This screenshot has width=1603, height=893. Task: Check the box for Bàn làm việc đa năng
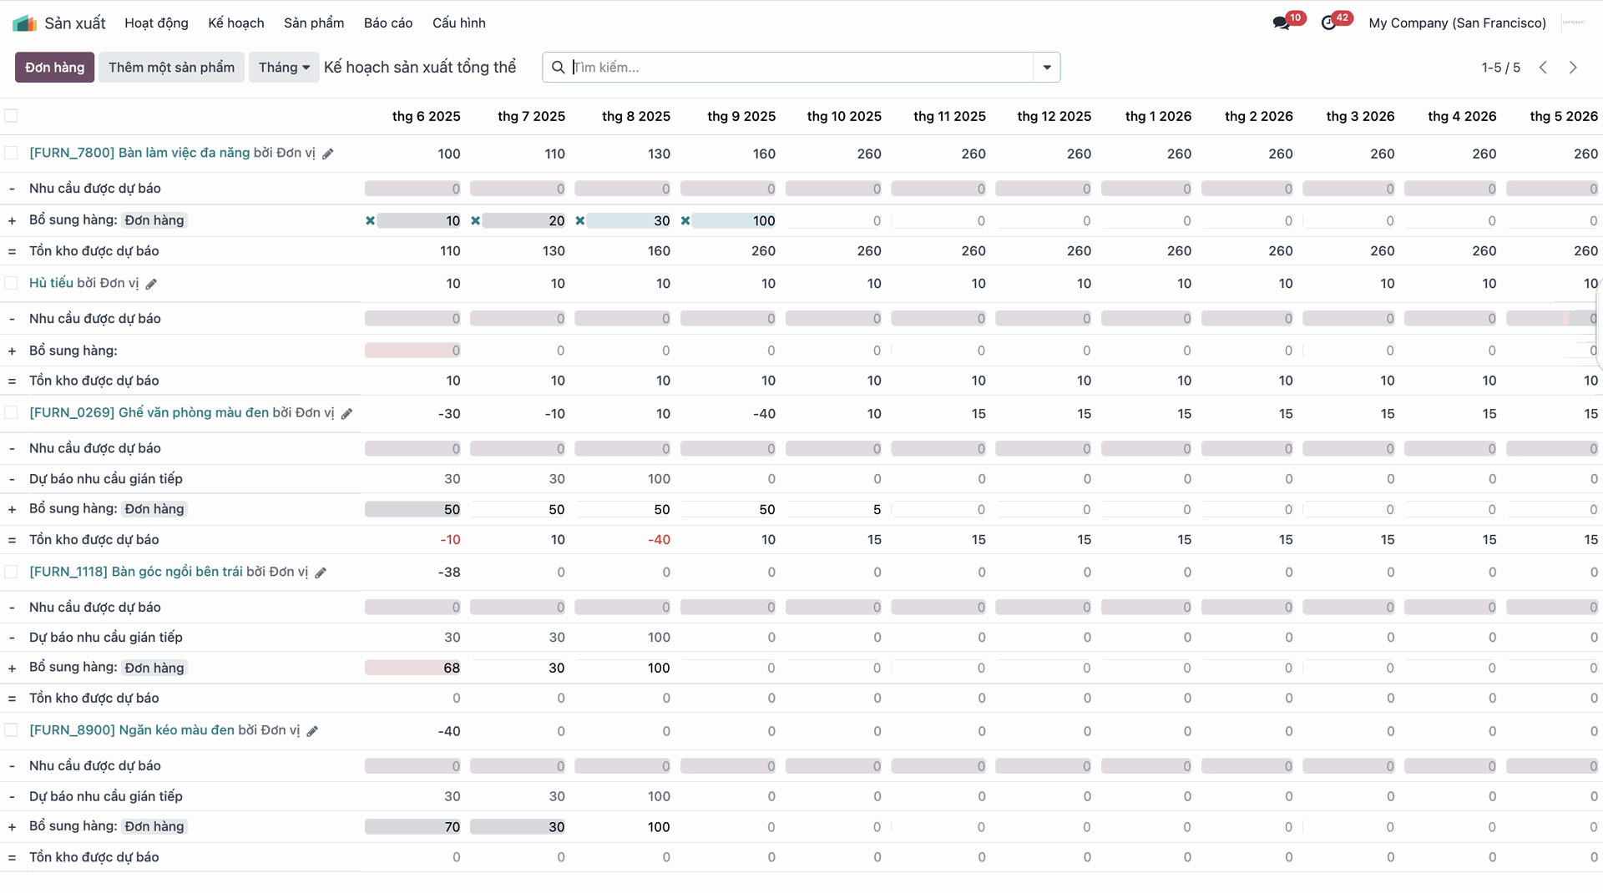11,153
